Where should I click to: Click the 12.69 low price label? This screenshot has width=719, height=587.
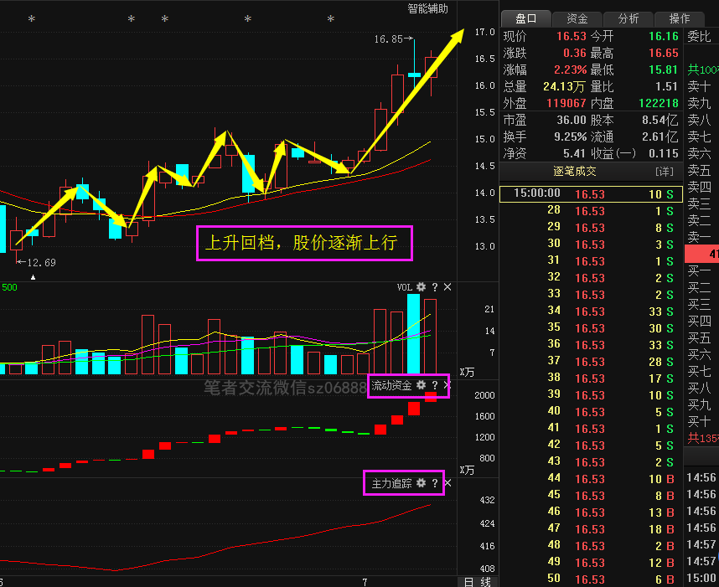tap(41, 263)
